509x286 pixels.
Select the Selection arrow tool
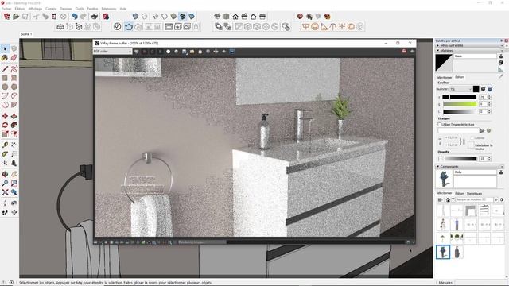5,48
